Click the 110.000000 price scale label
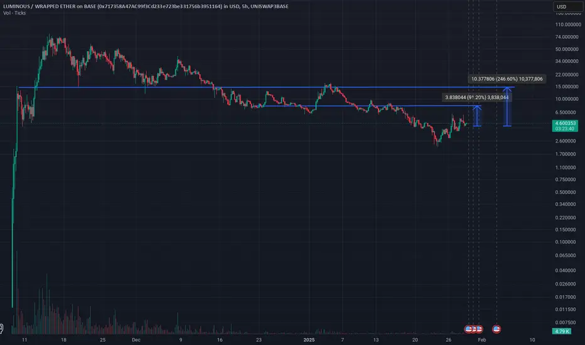Image resolution: width=585 pixels, height=345 pixels. pyautogui.click(x=568, y=24)
